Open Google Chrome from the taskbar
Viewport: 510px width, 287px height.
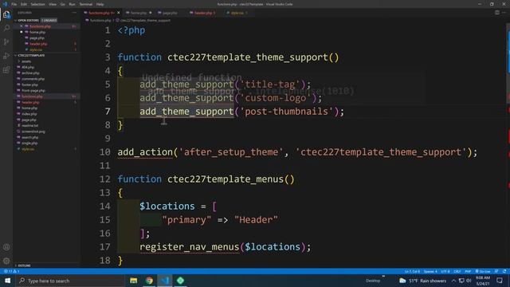pyautogui.click(x=149, y=281)
